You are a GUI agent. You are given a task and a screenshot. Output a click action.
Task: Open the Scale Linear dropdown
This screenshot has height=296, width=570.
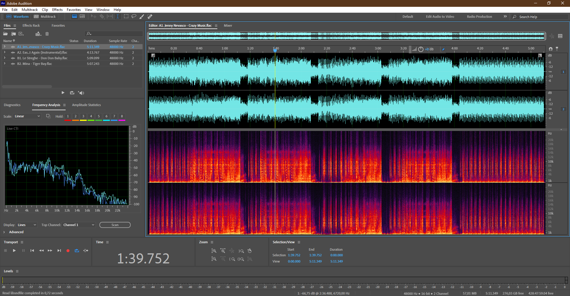pyautogui.click(x=27, y=116)
